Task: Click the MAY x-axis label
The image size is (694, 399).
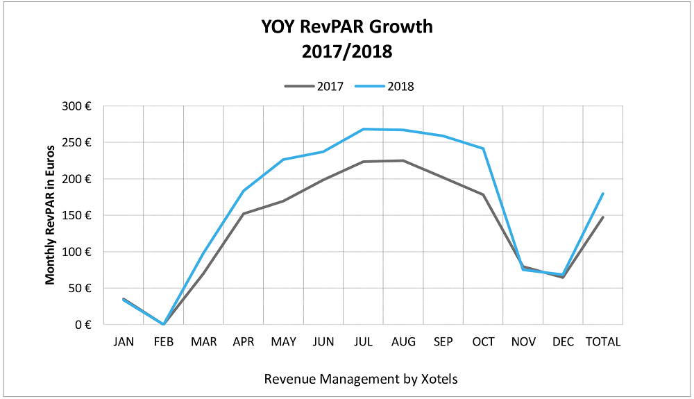Action: [284, 342]
